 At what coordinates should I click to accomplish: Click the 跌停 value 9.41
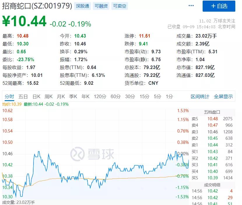point(143,44)
